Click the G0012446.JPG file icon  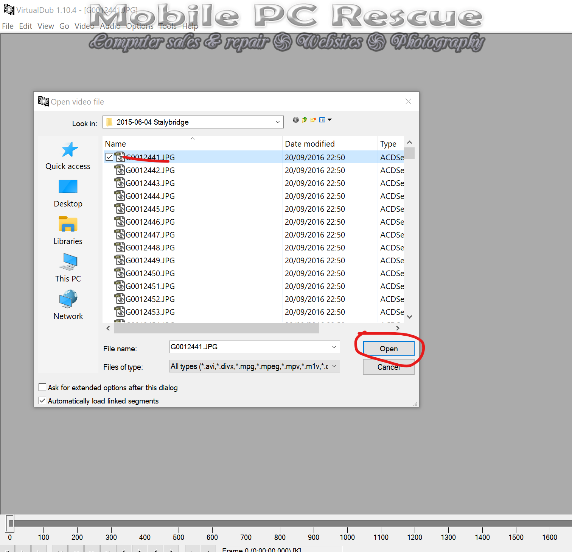[x=120, y=222]
